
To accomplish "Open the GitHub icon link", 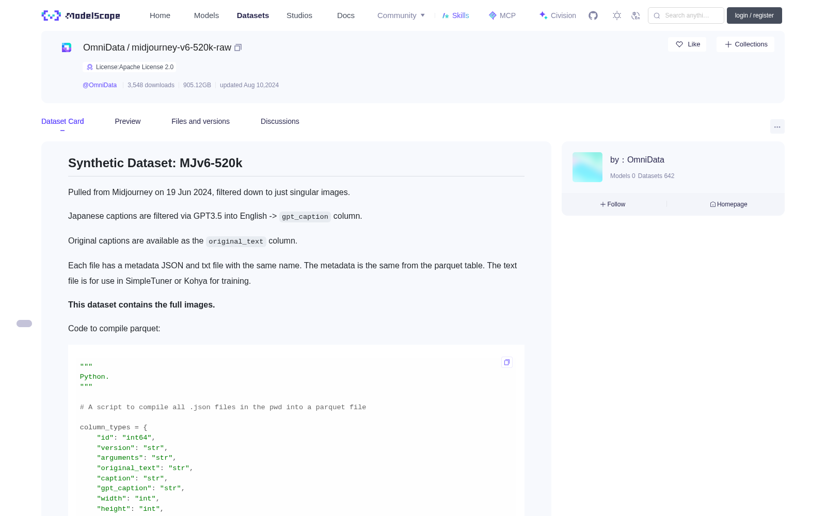I will (x=593, y=15).
